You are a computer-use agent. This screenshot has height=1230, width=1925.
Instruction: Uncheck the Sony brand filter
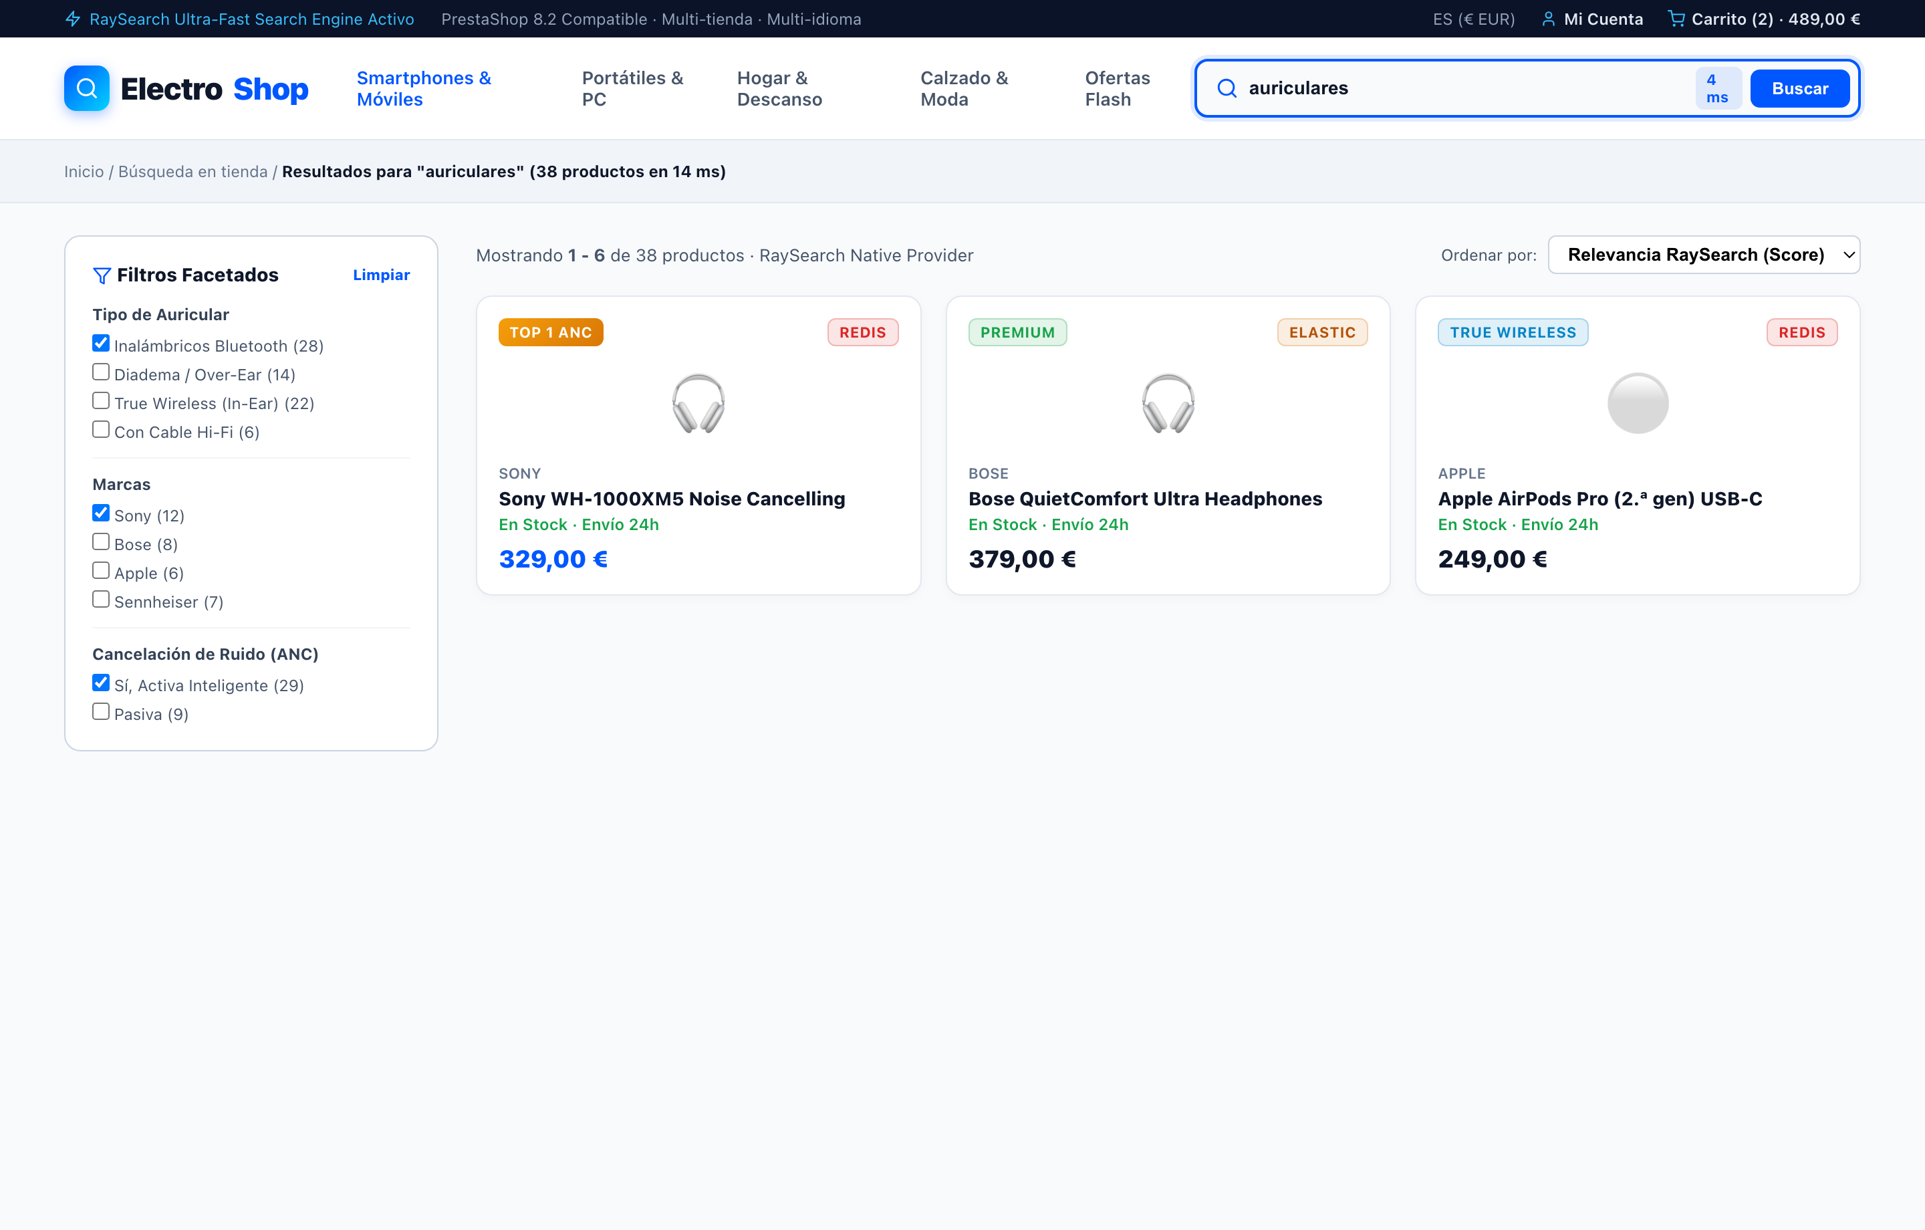tap(101, 513)
